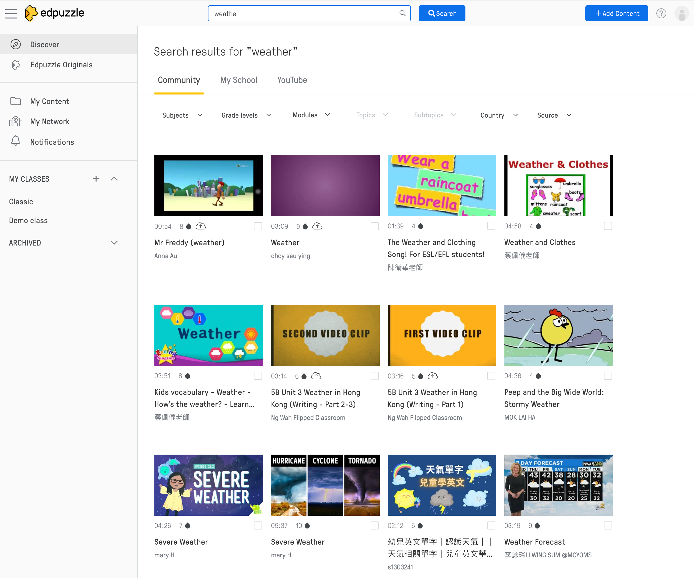
Task: Click the Add Content button
Action: [616, 14]
